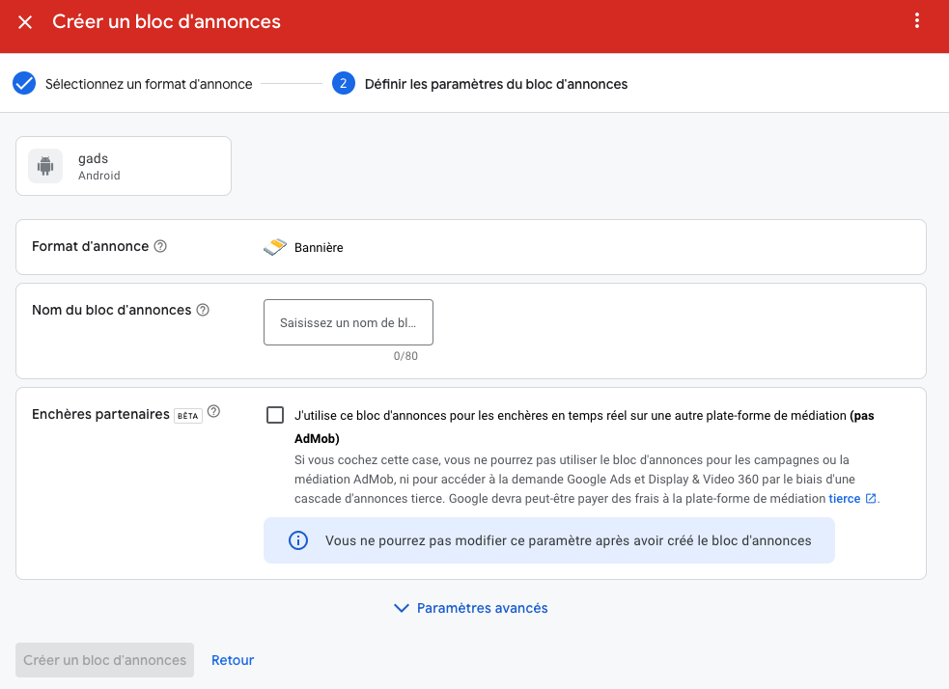
Task: Click the Bannière format icon
Action: click(275, 247)
